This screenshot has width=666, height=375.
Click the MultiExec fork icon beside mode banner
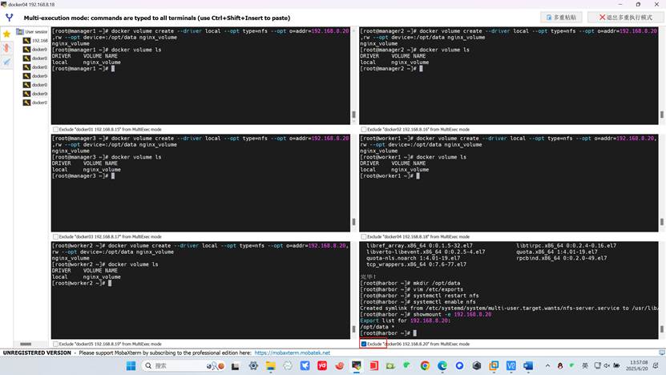click(x=10, y=18)
